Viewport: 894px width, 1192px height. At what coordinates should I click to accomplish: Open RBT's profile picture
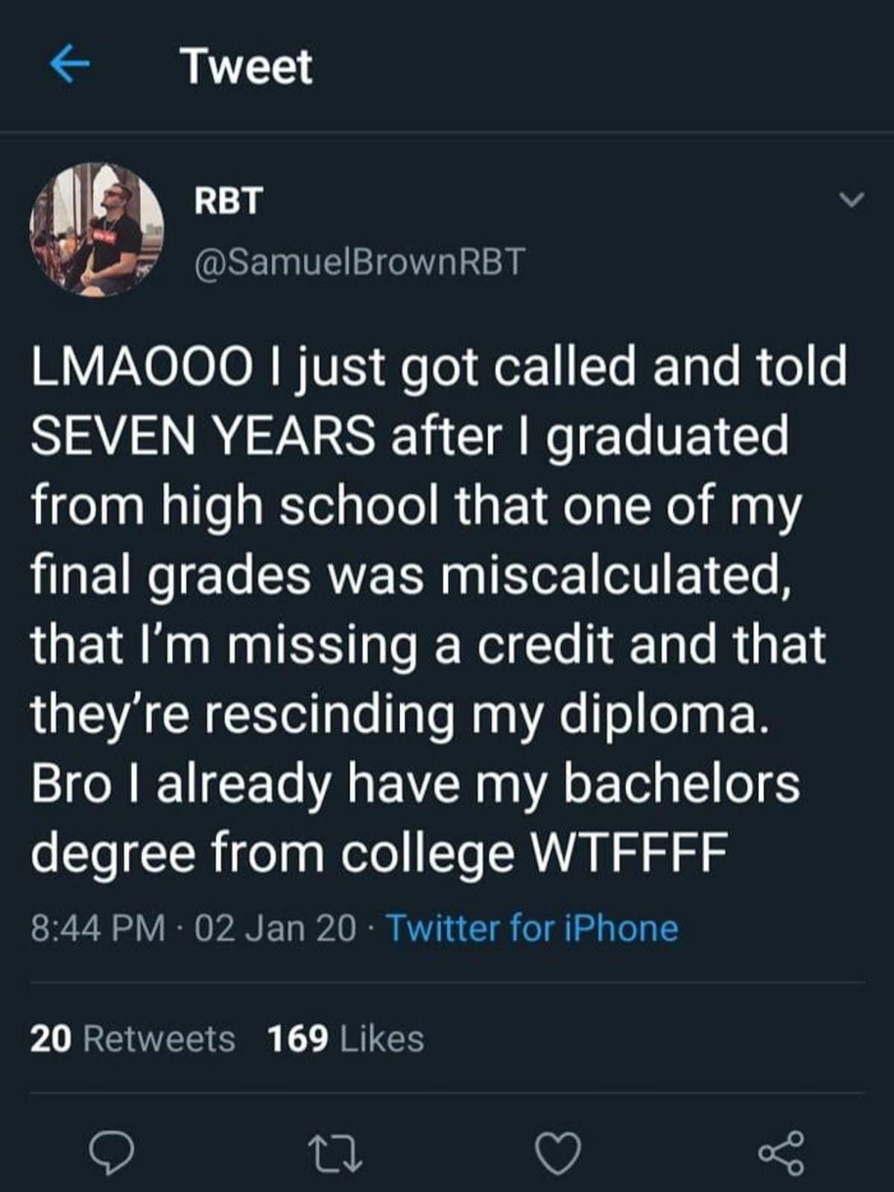pyautogui.click(x=97, y=230)
